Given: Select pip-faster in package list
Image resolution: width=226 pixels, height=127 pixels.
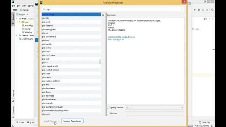Looking at the screenshot, I should pyautogui.click(x=71, y=114).
